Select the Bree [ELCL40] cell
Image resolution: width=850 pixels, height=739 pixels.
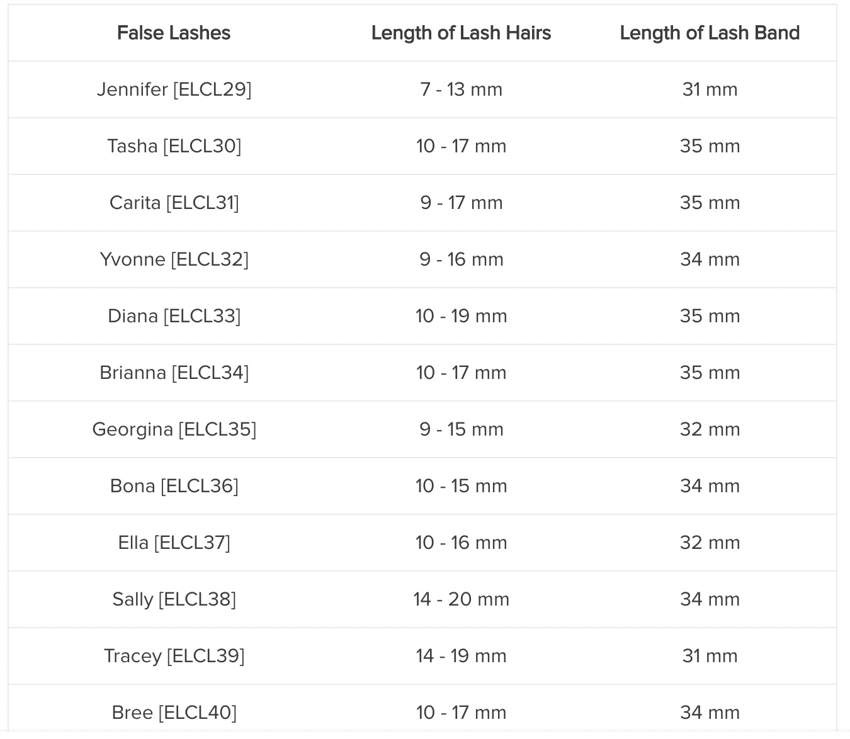tap(174, 713)
